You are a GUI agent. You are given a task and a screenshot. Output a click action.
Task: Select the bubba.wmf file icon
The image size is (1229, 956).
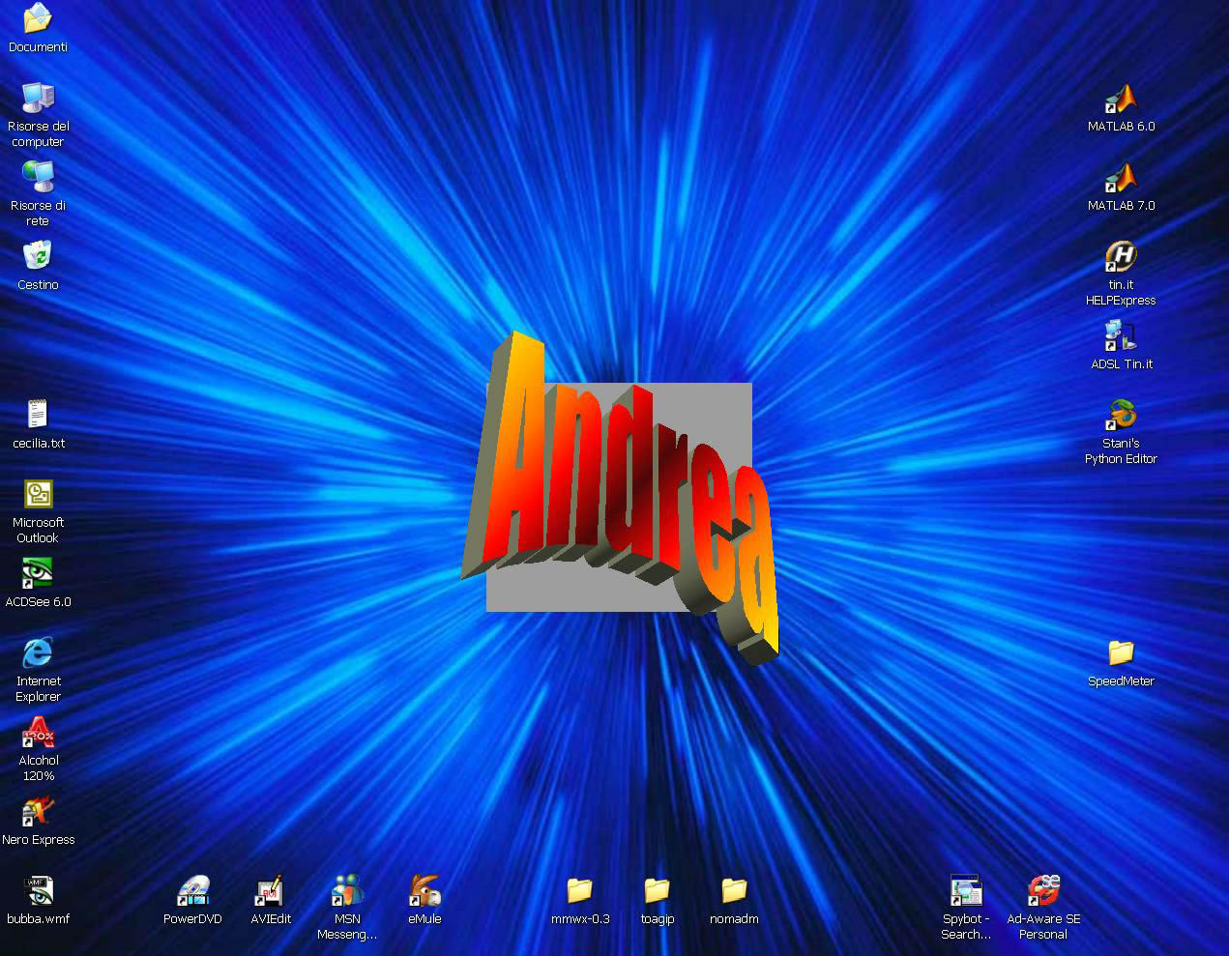tap(38, 891)
